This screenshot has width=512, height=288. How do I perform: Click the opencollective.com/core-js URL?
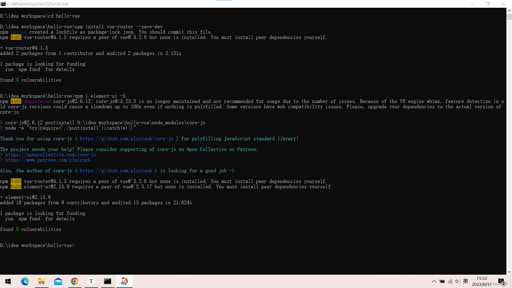pos(50,155)
